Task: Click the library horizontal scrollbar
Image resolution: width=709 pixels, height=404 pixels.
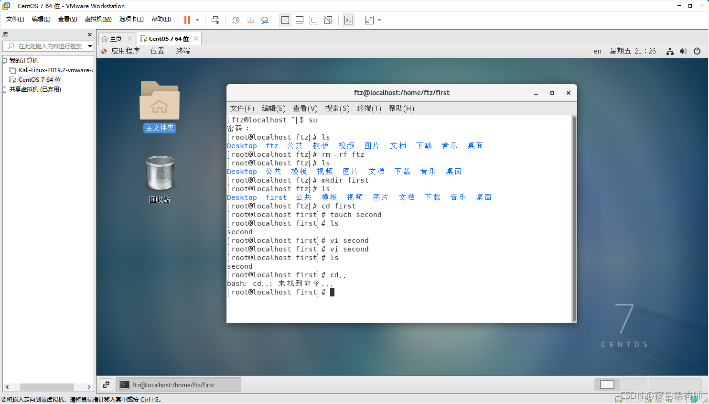Action: tap(47, 387)
